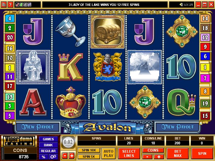Click the Spin button
Image resolution: width=215 pixels, height=161 pixels.
click(202, 153)
